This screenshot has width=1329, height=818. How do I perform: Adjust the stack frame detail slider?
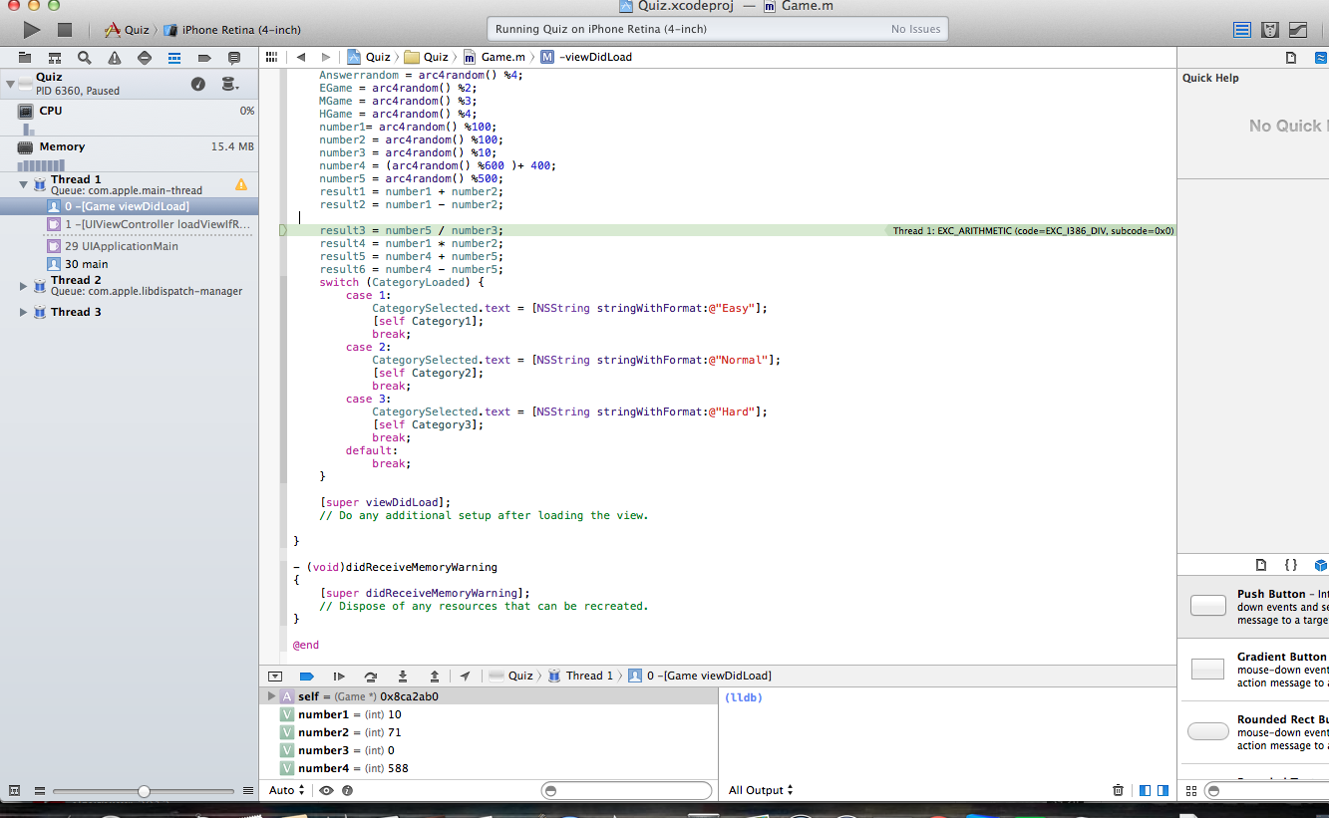[145, 791]
